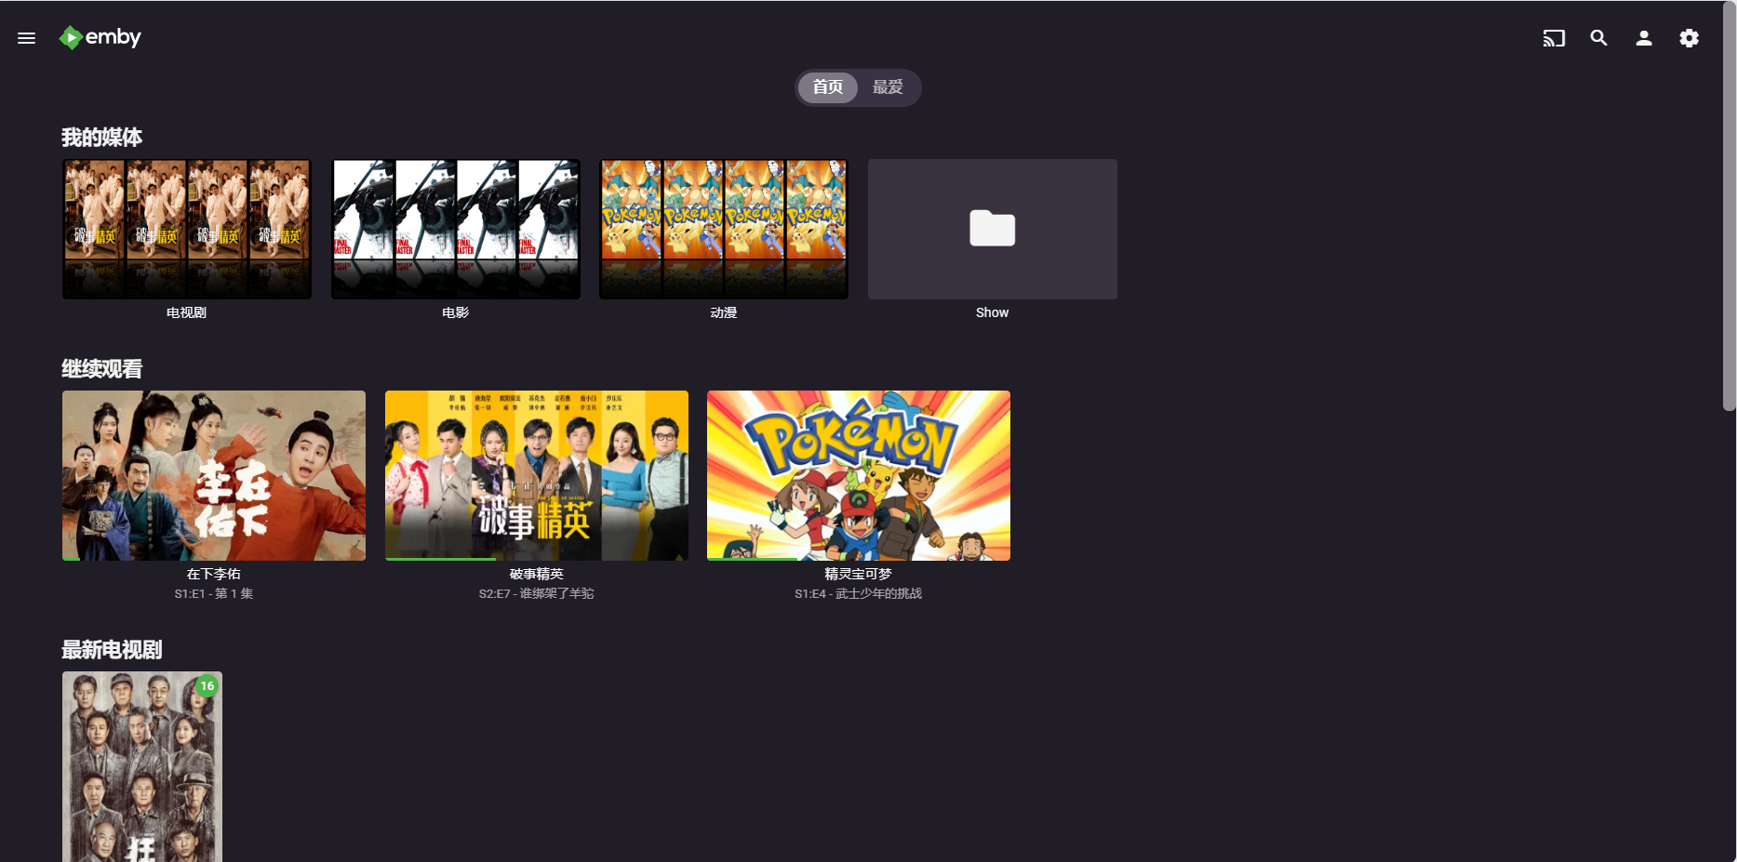Click the 电视剧 library label
The image size is (1737, 862).
[x=186, y=312]
